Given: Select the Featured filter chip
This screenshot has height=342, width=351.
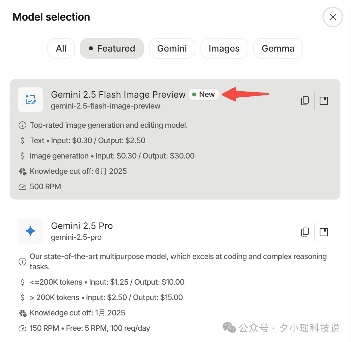Looking at the screenshot, I should [x=112, y=48].
